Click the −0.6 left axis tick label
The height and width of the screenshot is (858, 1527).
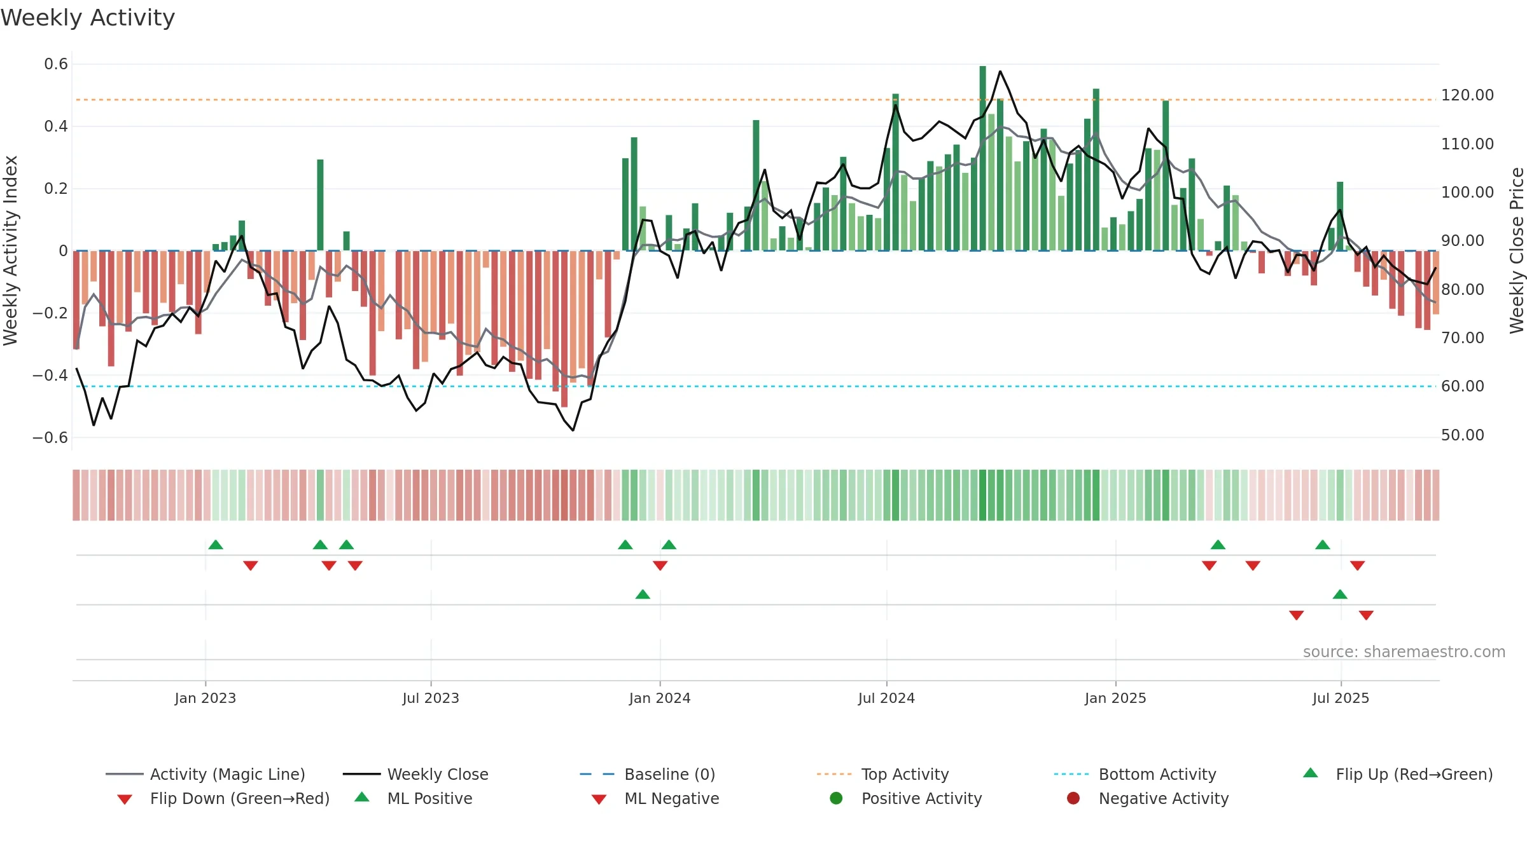tap(50, 438)
